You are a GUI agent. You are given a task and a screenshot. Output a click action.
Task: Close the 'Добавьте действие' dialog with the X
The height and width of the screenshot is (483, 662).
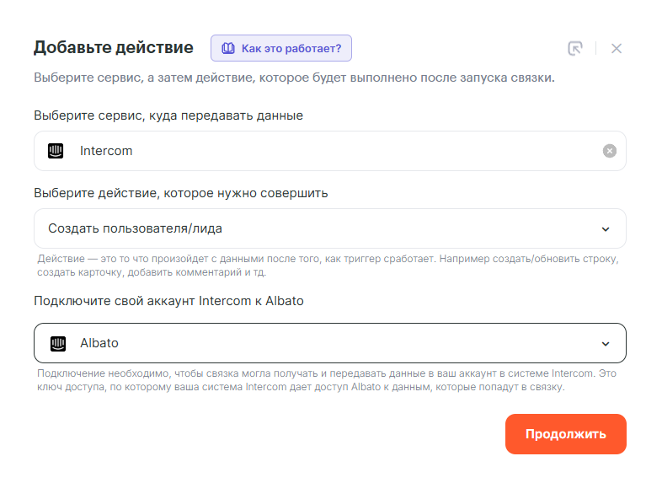[617, 48]
